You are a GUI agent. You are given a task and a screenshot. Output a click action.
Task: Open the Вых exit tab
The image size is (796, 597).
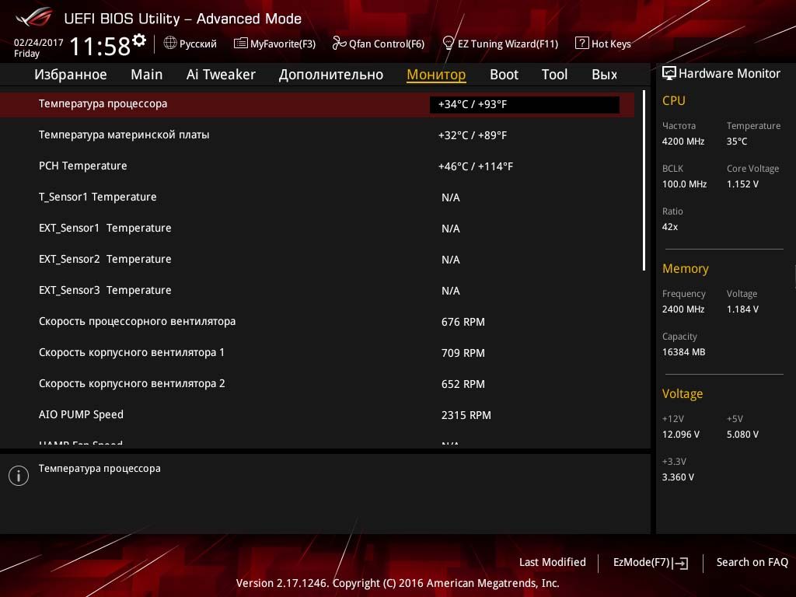[604, 75]
